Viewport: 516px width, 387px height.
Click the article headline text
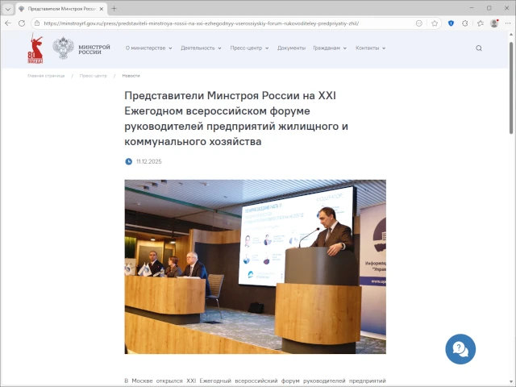click(x=236, y=119)
